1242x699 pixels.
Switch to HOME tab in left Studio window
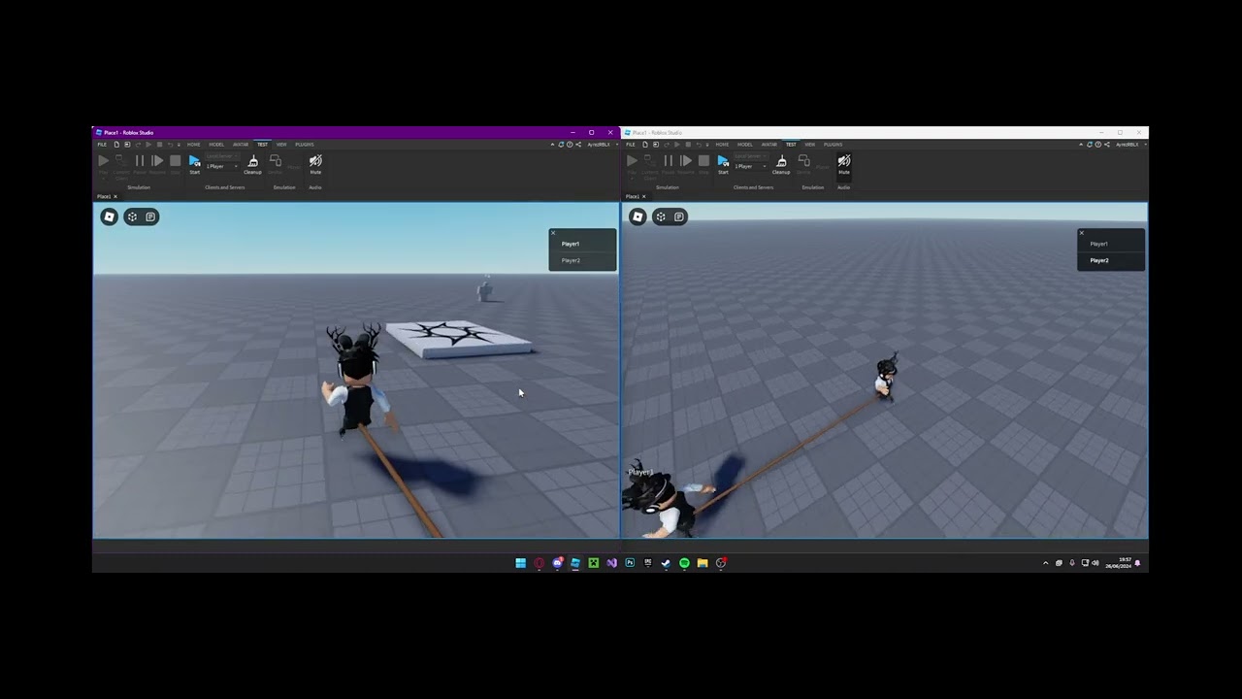(x=193, y=145)
